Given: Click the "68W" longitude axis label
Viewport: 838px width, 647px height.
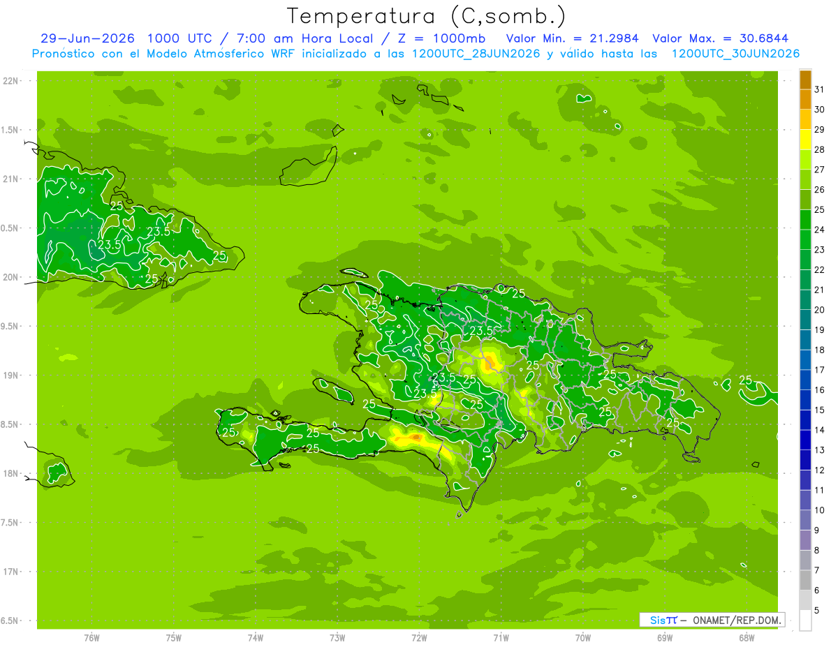Looking at the screenshot, I should [x=747, y=638].
